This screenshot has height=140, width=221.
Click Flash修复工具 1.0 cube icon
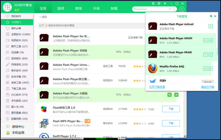(44, 109)
